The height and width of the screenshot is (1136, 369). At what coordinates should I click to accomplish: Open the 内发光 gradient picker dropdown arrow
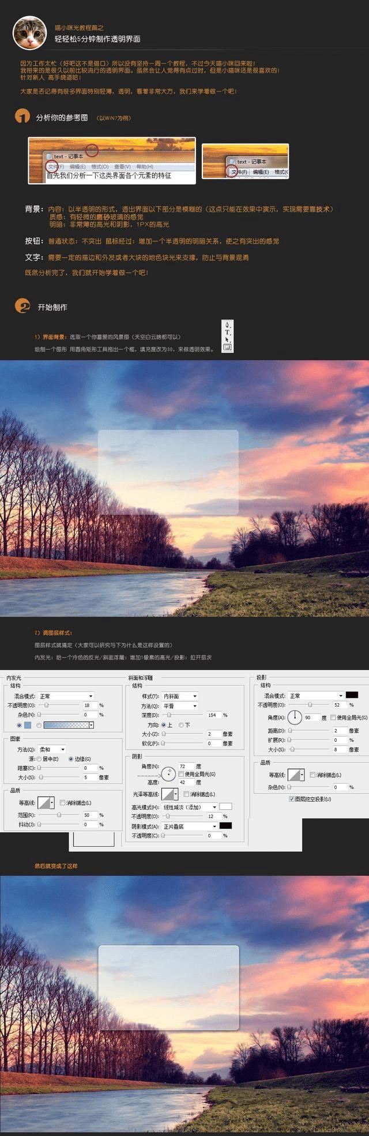[91, 725]
